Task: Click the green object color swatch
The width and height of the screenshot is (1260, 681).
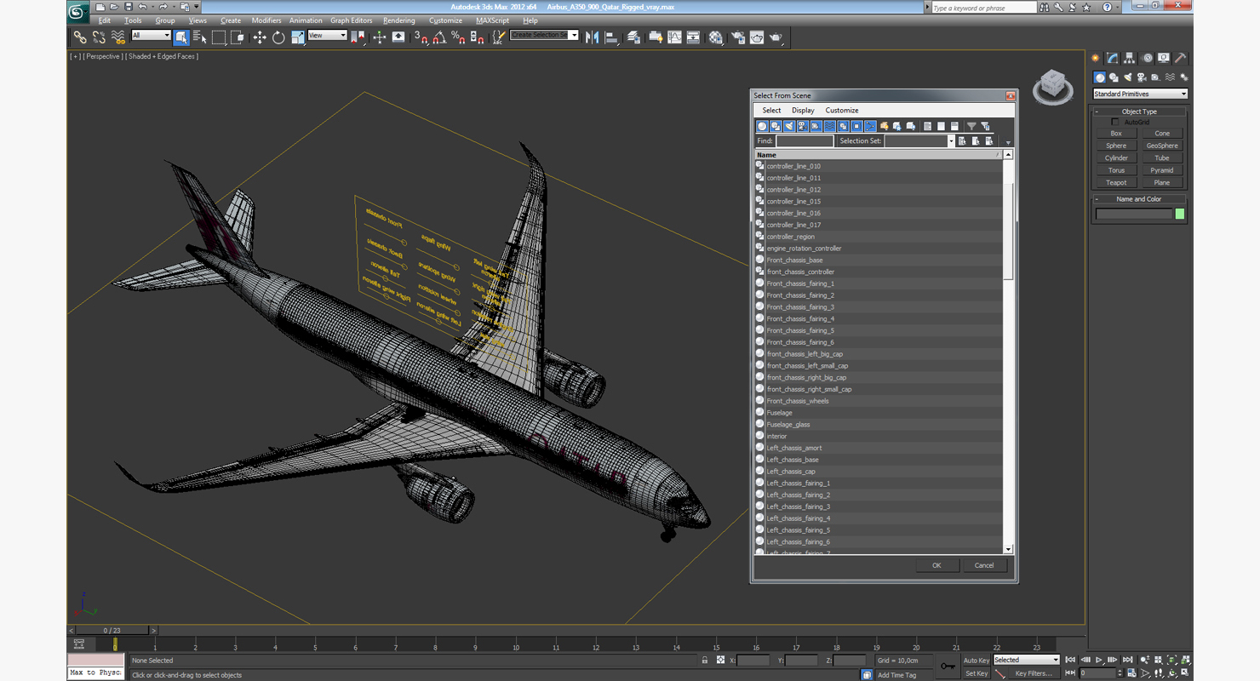Action: pos(1180,214)
